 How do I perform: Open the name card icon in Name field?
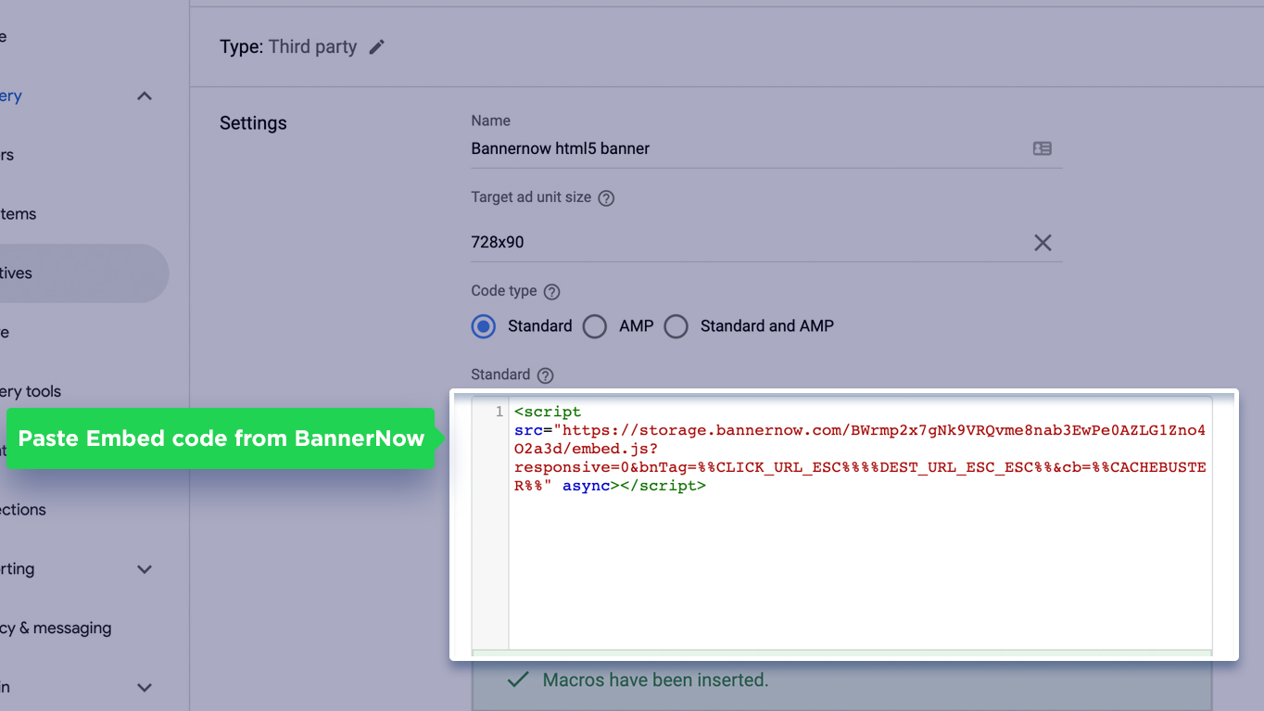[x=1043, y=148]
